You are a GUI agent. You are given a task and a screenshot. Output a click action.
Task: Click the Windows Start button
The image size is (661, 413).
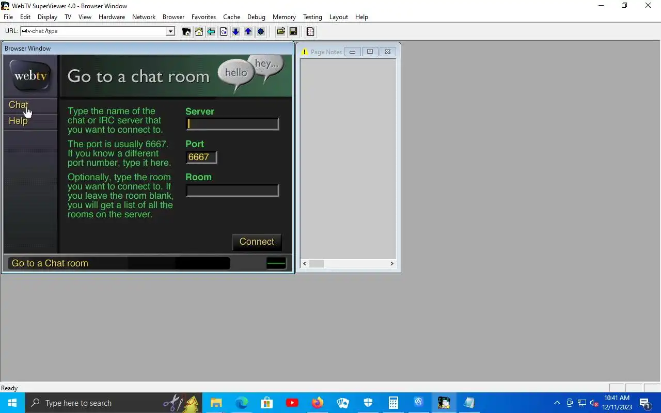pyautogui.click(x=12, y=403)
